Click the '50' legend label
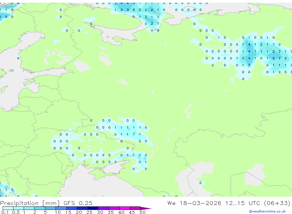This screenshot has width=292, height=214. tap(142, 212)
